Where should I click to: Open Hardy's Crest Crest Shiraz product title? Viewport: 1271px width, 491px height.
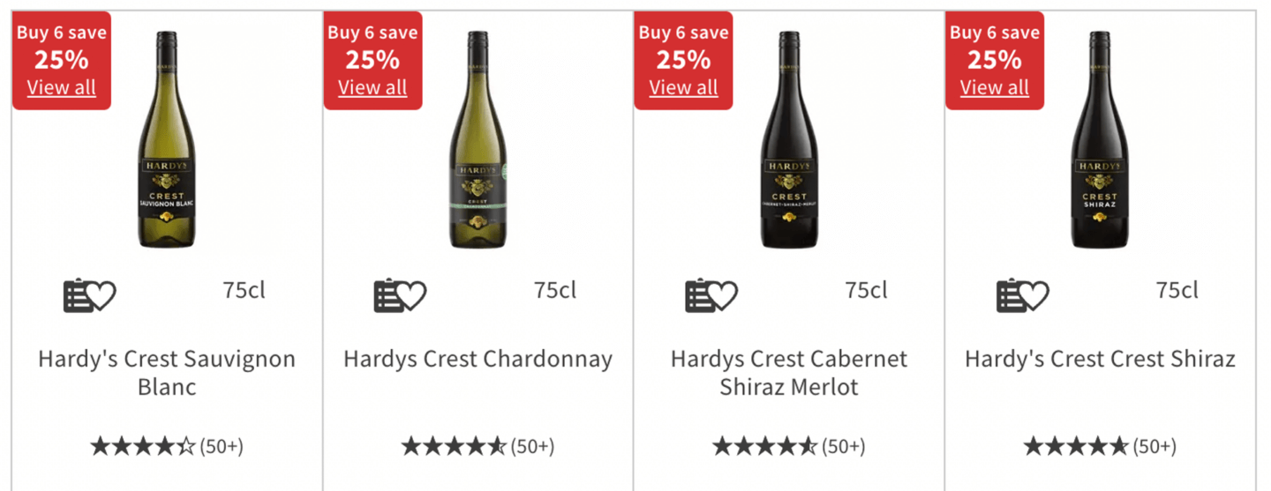[1100, 360]
